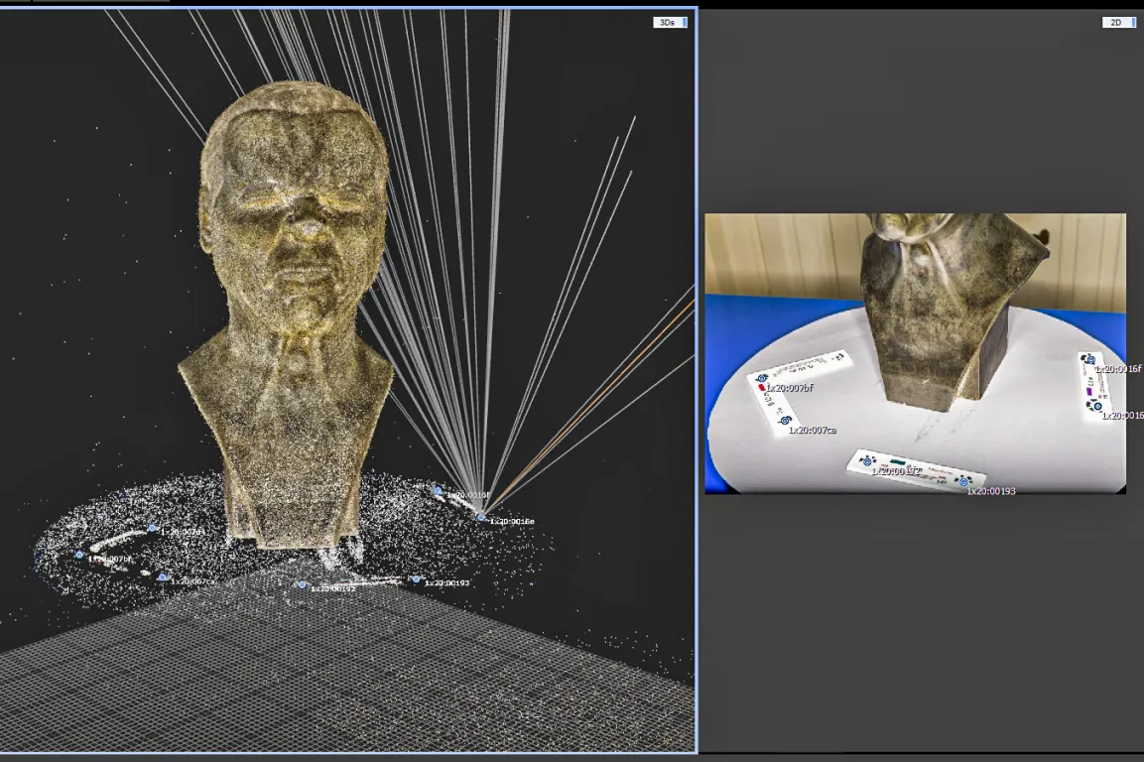Select control point 1x20:00192 marker in 3D view

tap(302, 584)
